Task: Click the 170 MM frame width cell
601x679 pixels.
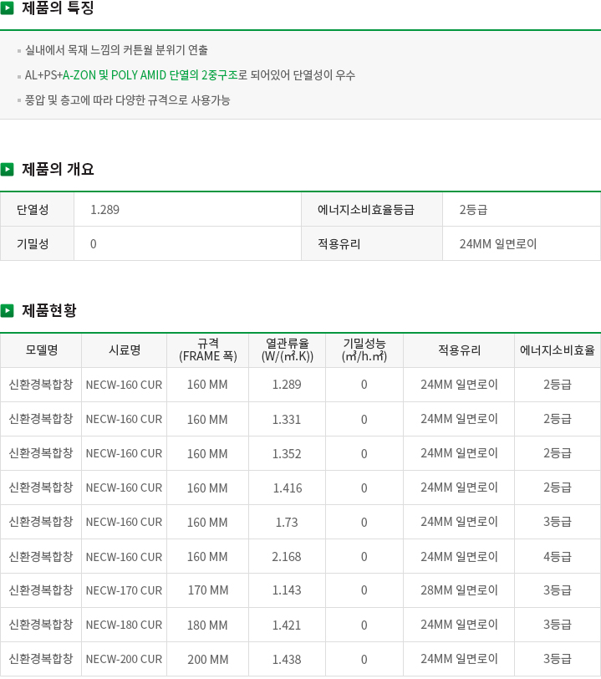Action: [208, 590]
